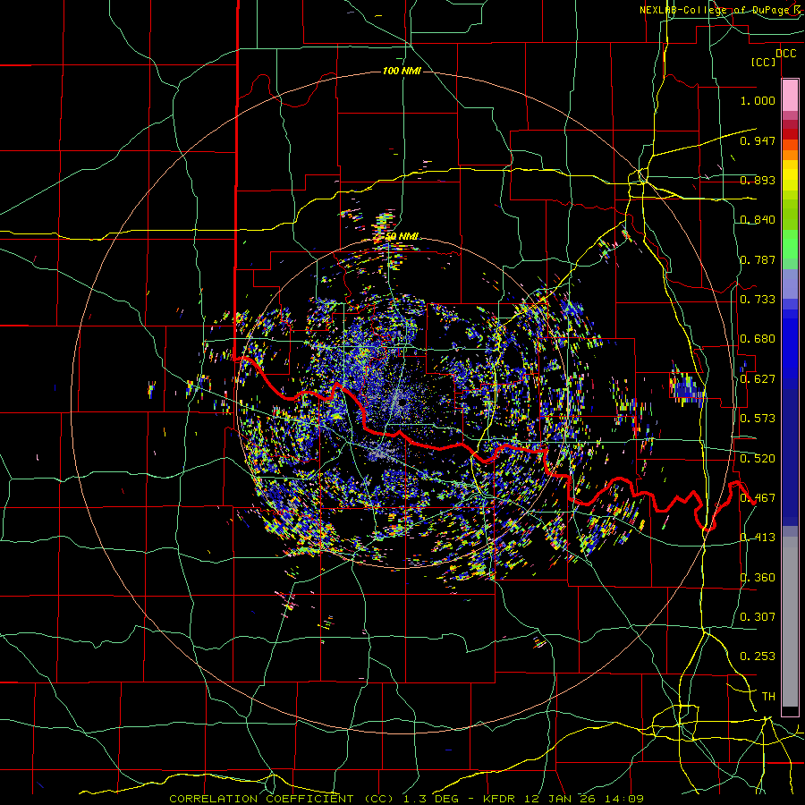Click the 0.520 scale value
This screenshot has width=805, height=805.
(758, 459)
